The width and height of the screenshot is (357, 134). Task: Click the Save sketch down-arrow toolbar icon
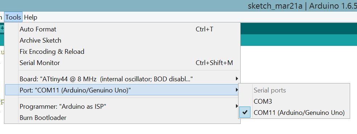click(2, 28)
